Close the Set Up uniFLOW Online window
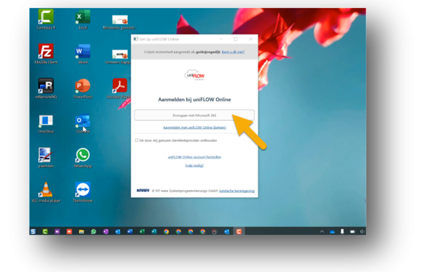Viewport: 425px width, 272px height. [250, 39]
